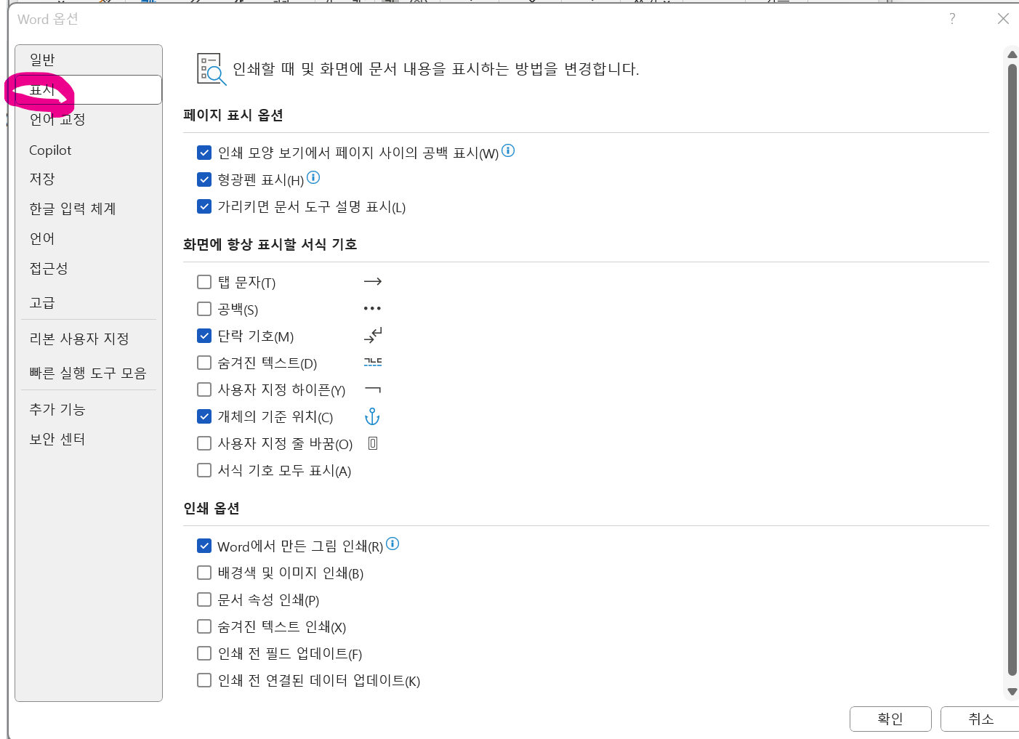
Task: Open 한글 입력 체계 settings
Action: tap(88, 209)
